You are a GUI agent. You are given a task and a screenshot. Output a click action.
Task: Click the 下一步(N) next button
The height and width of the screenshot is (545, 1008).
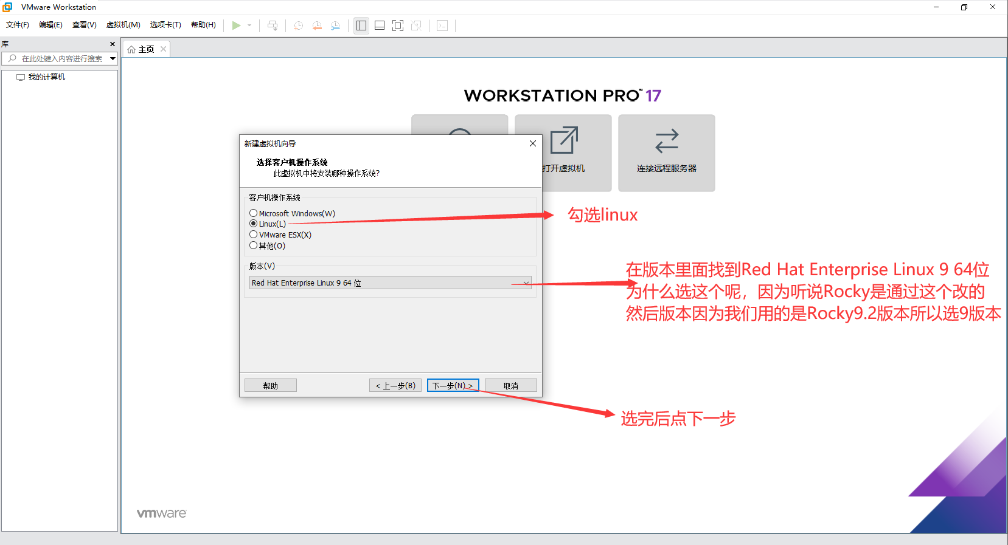pyautogui.click(x=453, y=386)
